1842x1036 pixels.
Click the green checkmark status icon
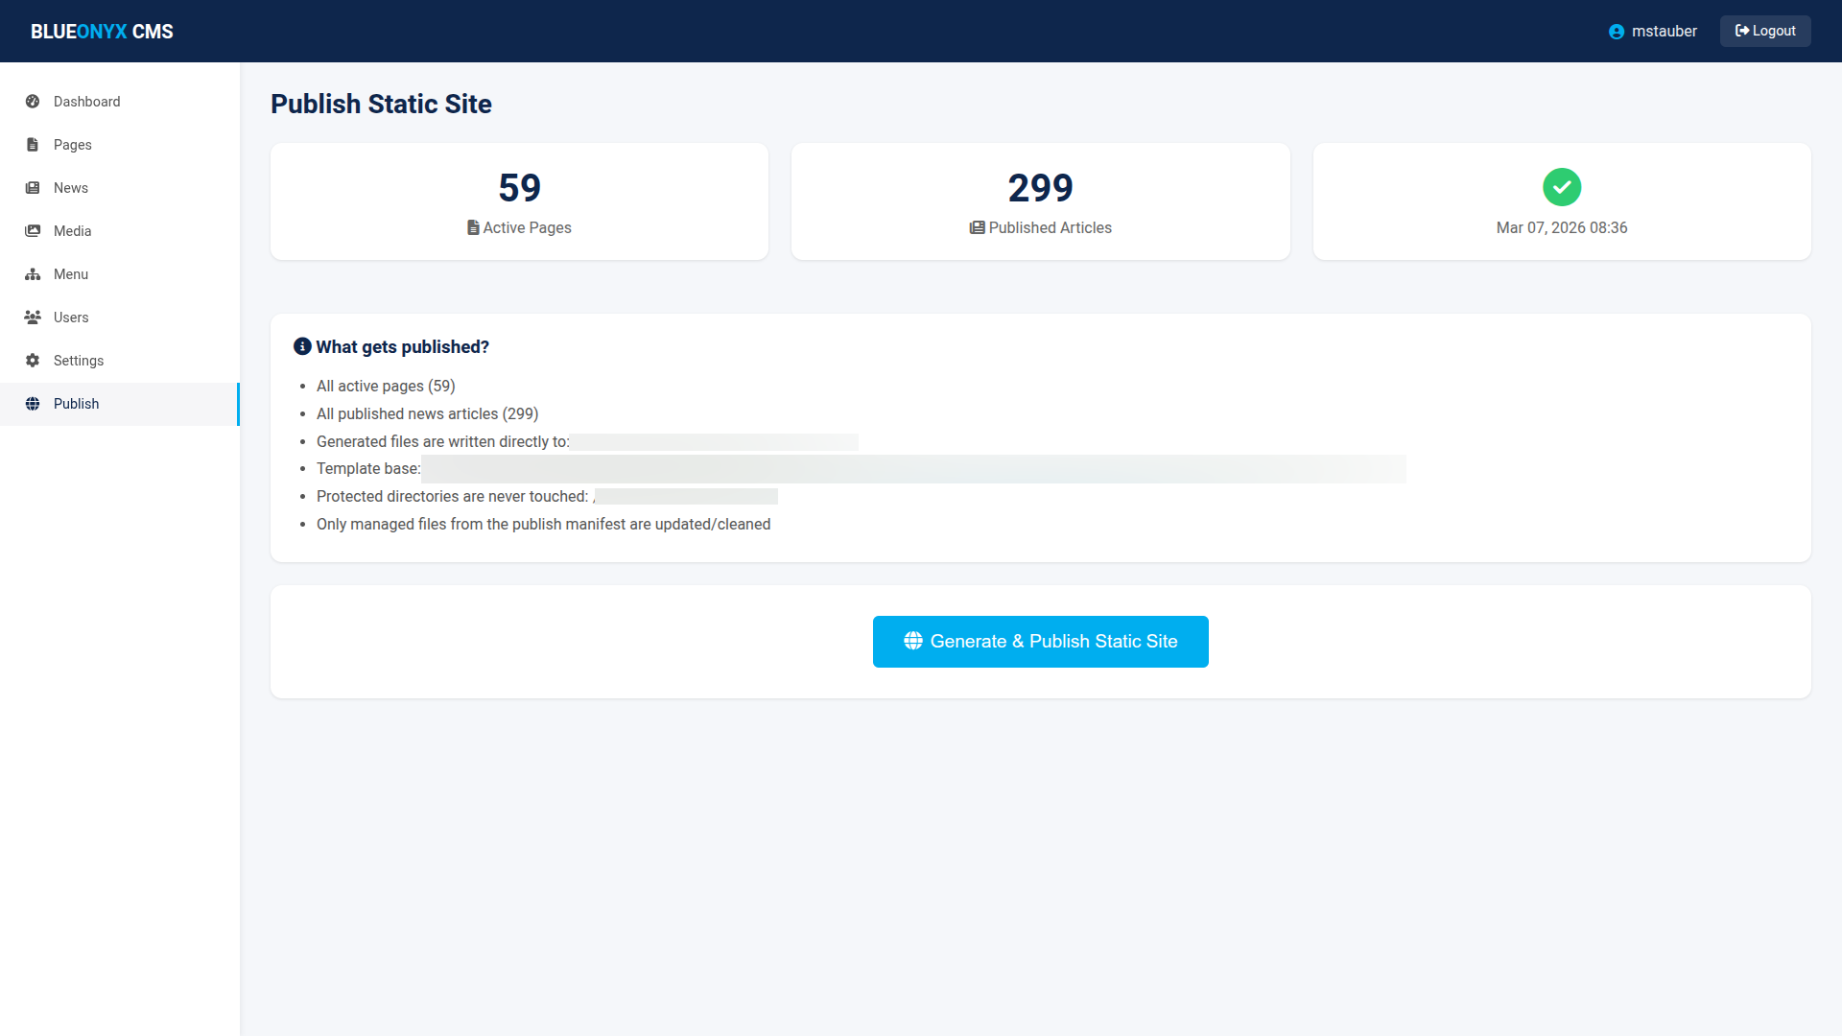tap(1561, 187)
